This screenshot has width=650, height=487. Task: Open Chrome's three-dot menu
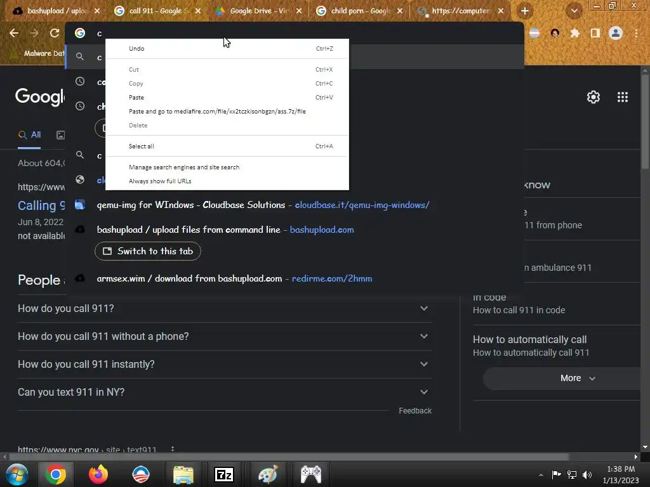636,33
